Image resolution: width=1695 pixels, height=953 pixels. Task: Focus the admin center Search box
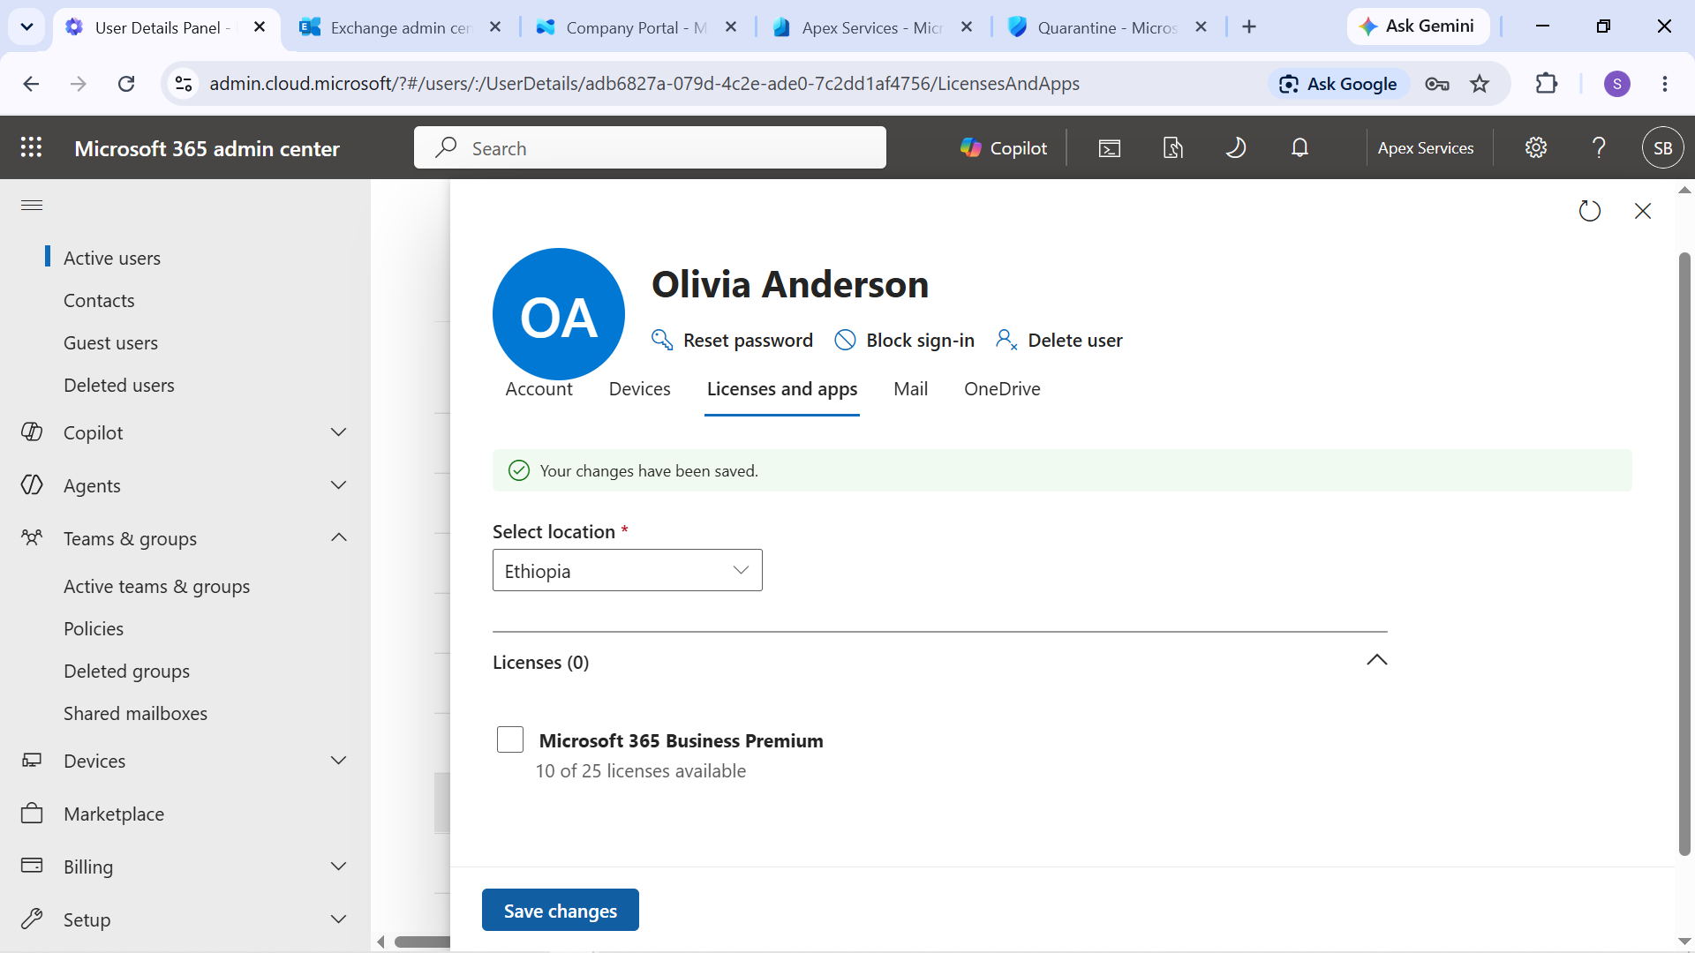click(650, 147)
